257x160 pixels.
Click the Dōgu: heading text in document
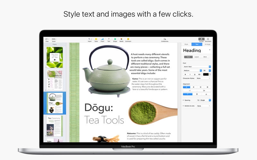[99, 108]
